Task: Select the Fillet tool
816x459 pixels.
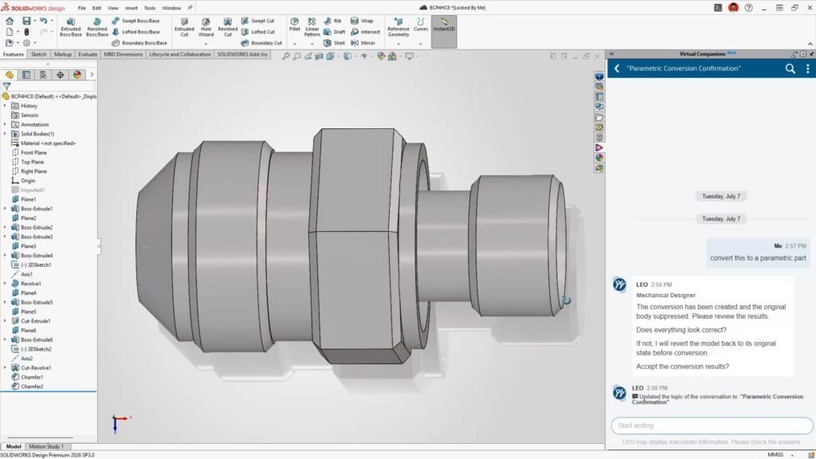Action: pos(295,25)
